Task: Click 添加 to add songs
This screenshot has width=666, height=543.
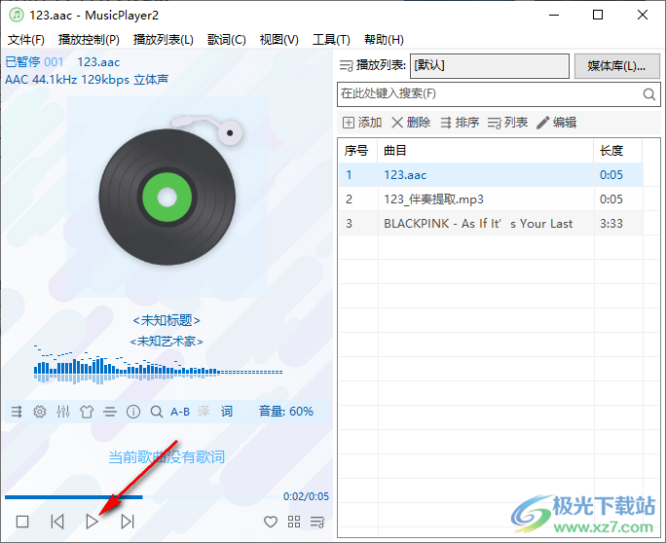Action: [362, 123]
